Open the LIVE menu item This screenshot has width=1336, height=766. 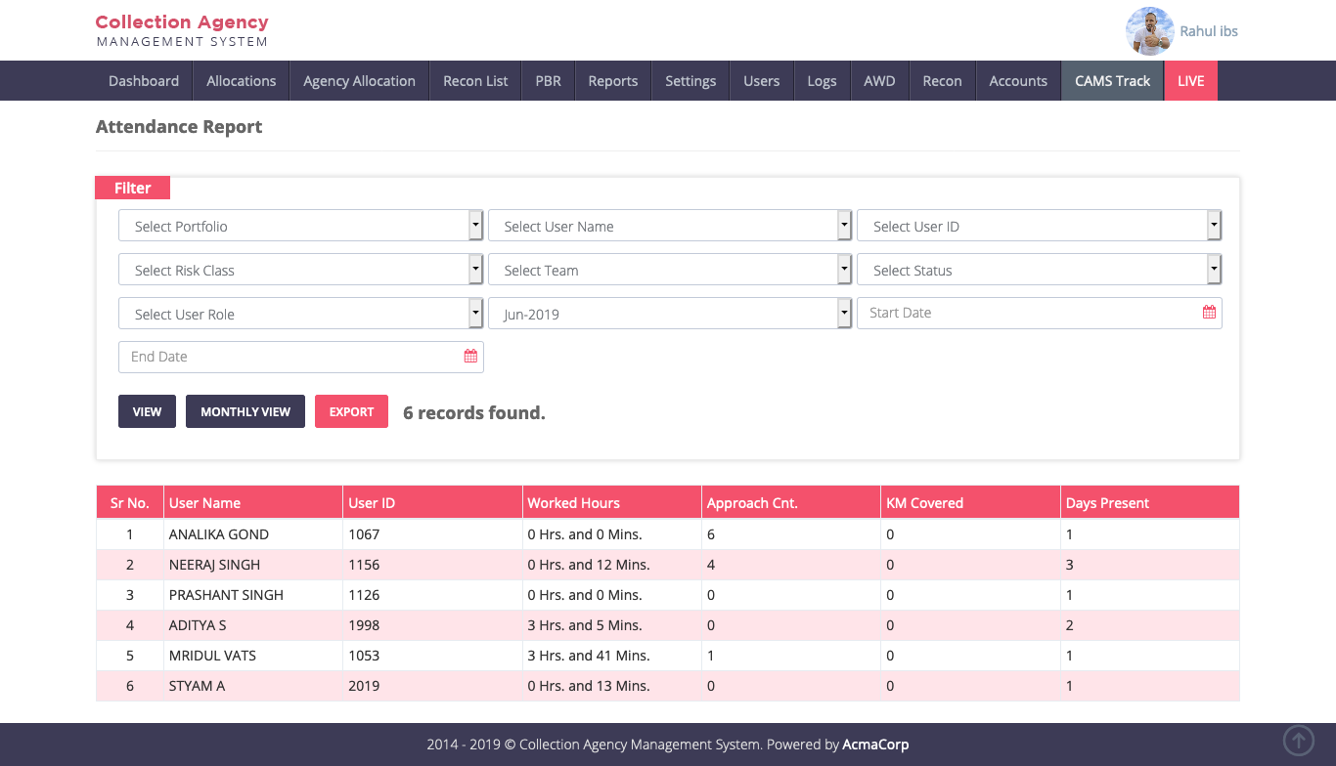tap(1190, 81)
